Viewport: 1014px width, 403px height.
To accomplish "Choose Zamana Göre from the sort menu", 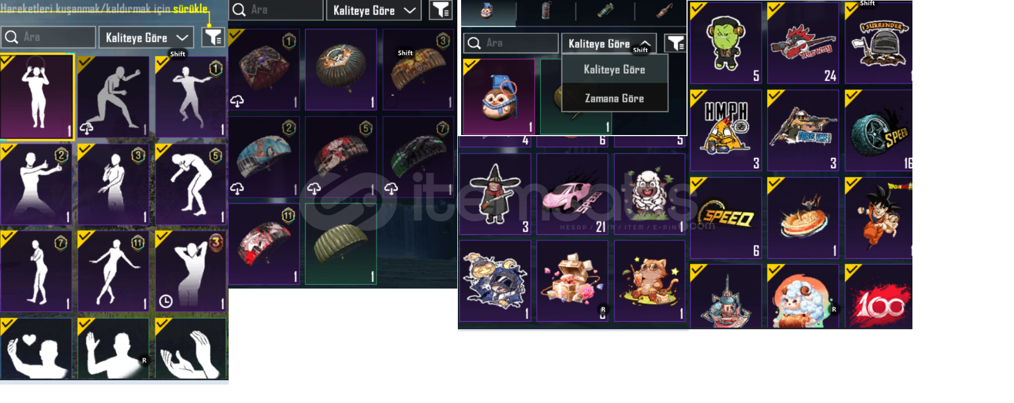I will 614,98.
